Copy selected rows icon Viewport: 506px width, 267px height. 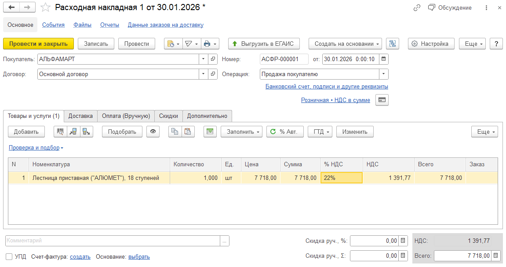175,132
